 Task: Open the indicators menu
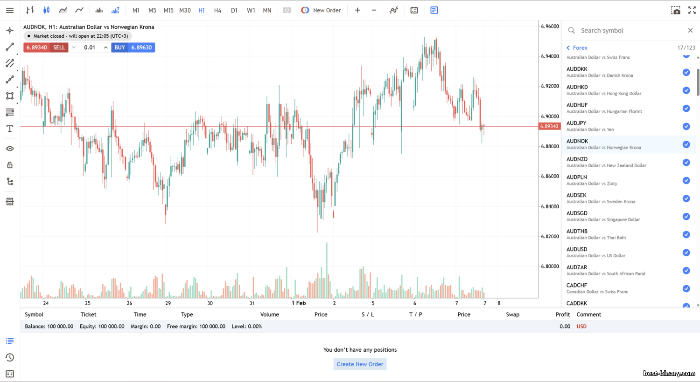(x=394, y=10)
